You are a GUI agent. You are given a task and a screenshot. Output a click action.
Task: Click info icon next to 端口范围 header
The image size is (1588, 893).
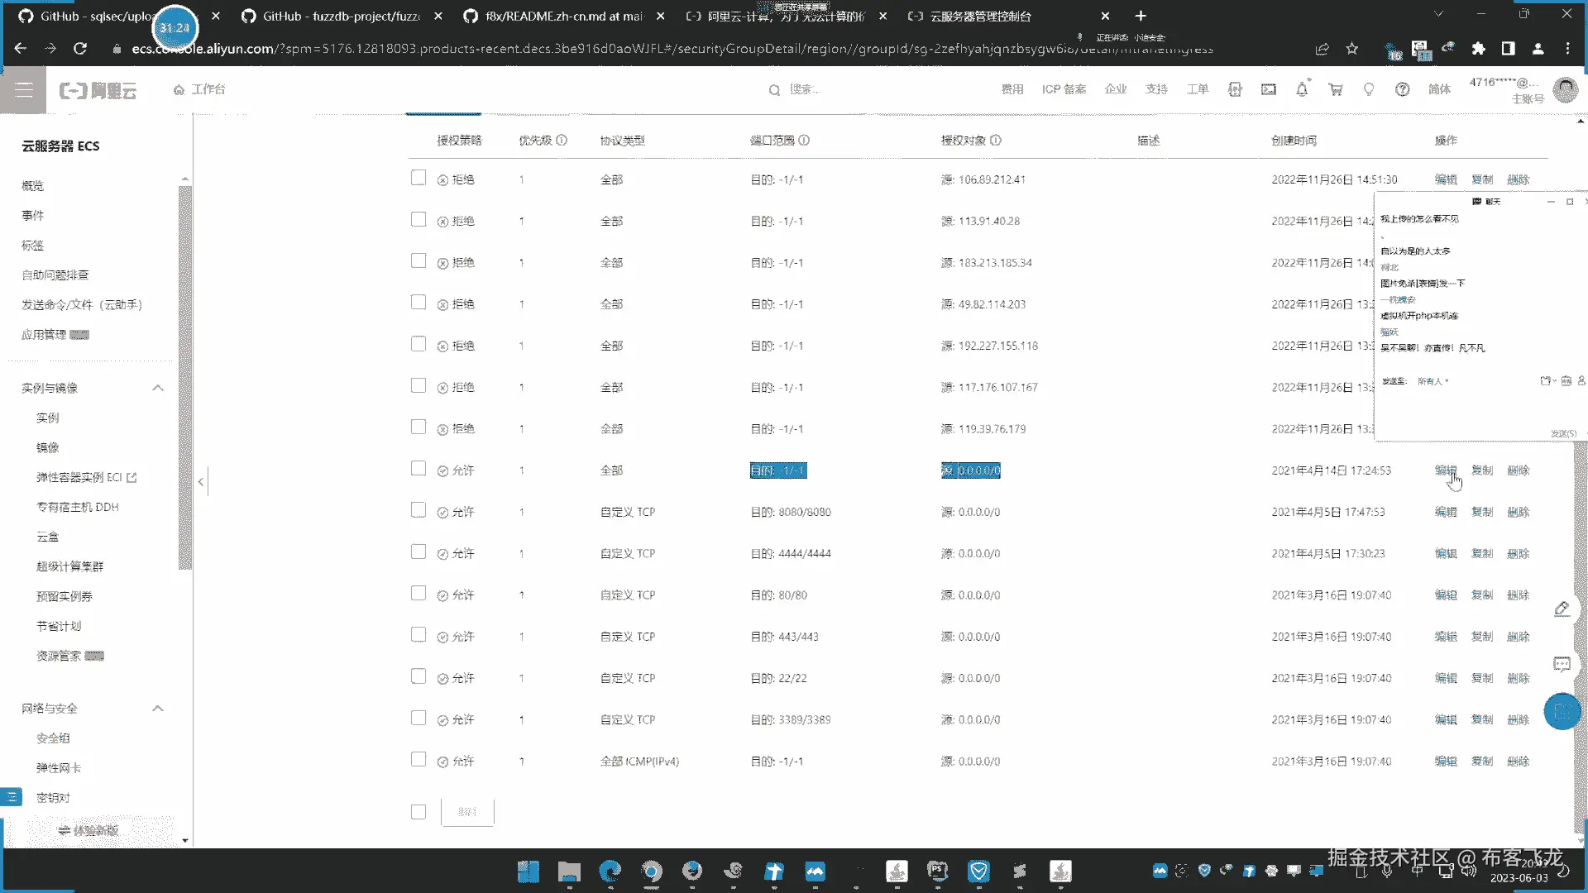pyautogui.click(x=804, y=141)
